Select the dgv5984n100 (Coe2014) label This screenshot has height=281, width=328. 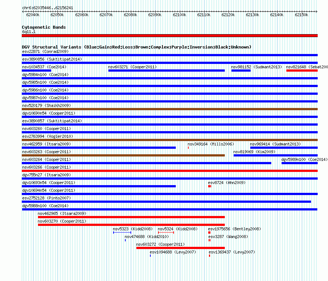pos(45,75)
